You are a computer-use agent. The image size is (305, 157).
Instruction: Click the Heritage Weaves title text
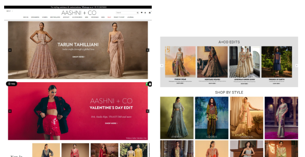[x=212, y=80]
